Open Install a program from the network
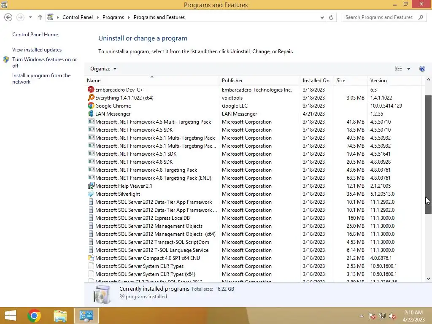 coord(41,78)
